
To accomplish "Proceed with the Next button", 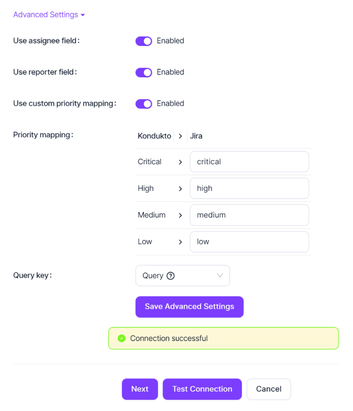I will click(140, 389).
